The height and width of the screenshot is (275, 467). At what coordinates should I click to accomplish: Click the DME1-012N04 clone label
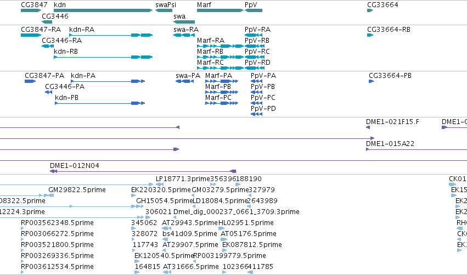point(75,166)
